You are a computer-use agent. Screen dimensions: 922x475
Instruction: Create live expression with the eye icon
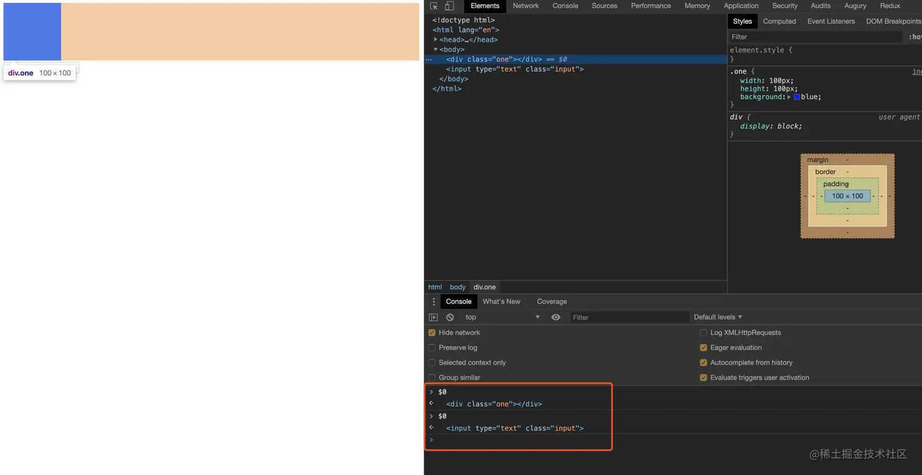pos(556,317)
